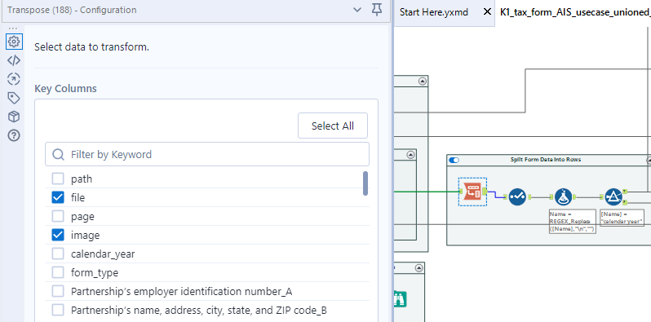Screen dimensions: 651x322
Task: Open the Configuration gear icon in sidebar
Action: coord(14,42)
